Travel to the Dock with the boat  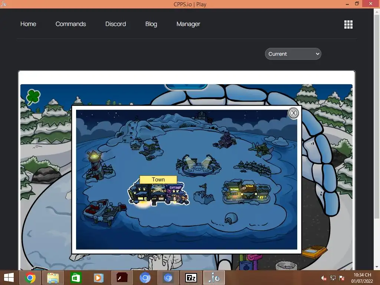click(104, 212)
